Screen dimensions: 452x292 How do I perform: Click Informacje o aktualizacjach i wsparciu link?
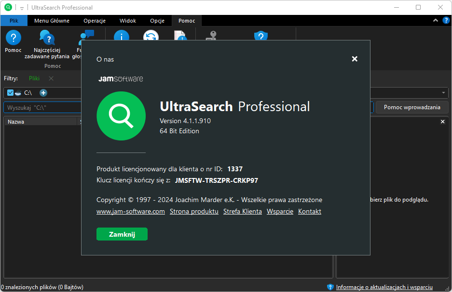pyautogui.click(x=384, y=287)
